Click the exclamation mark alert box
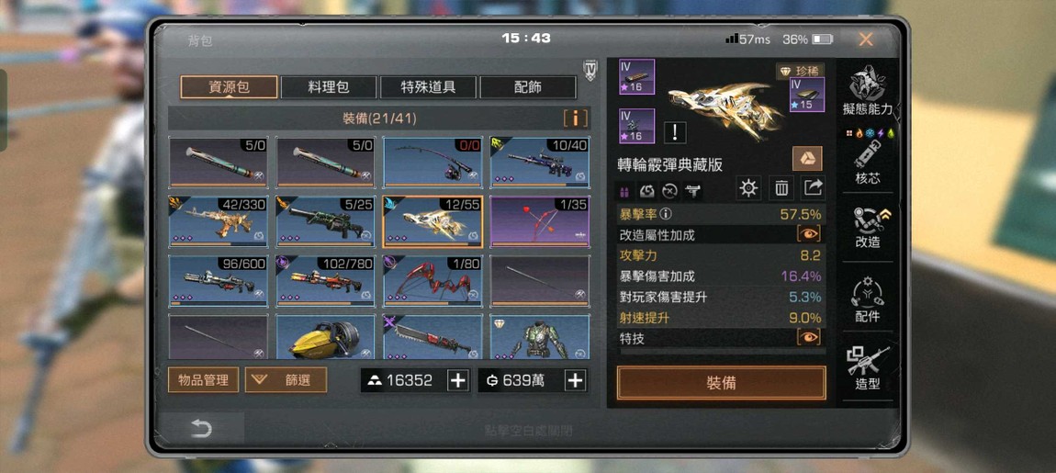The image size is (1056, 473). coord(676,133)
